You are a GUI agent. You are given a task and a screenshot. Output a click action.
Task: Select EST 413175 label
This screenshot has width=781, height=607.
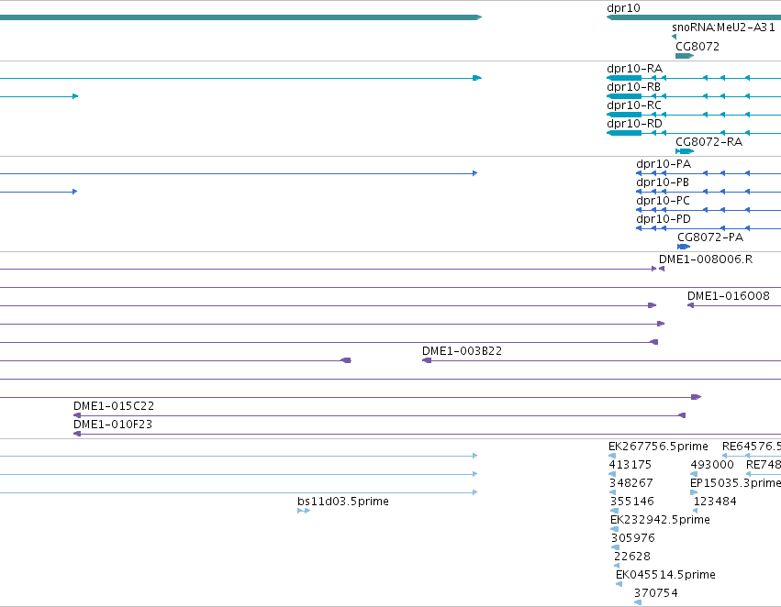coord(630,465)
